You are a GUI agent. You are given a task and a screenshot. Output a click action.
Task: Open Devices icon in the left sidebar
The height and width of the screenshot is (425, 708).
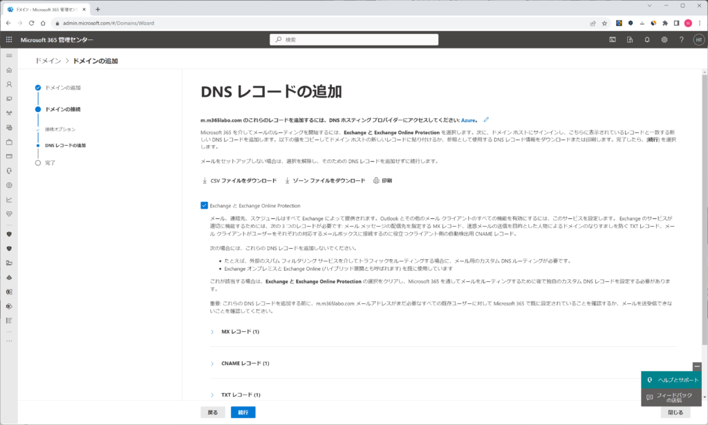click(x=9, y=99)
